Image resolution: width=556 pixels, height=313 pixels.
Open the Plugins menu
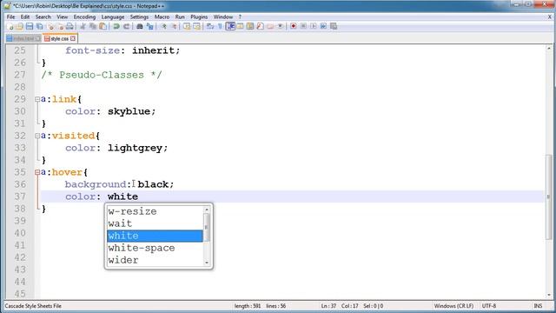(199, 17)
